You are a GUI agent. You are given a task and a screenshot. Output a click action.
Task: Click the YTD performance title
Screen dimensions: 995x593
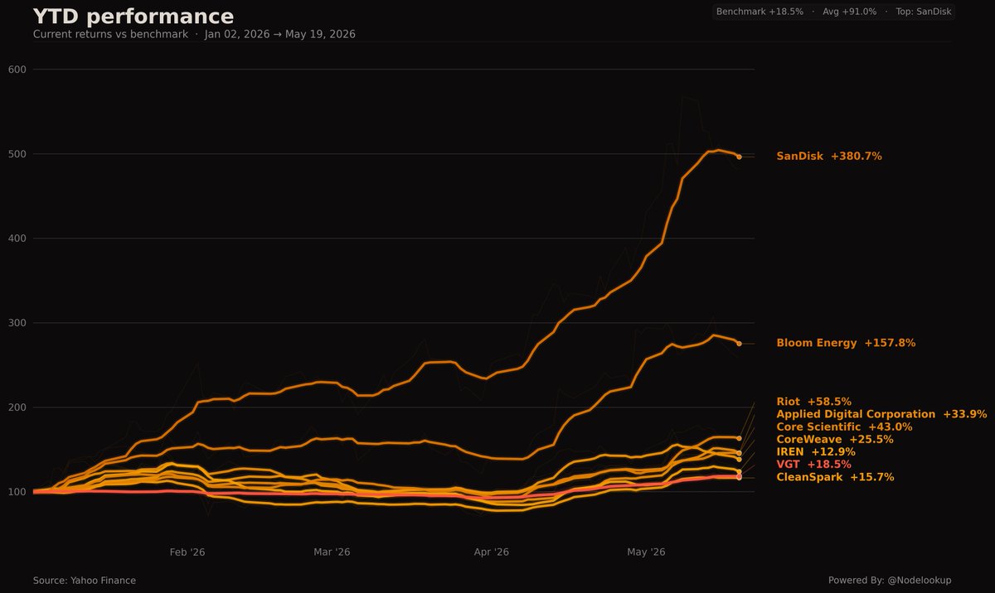tap(133, 17)
